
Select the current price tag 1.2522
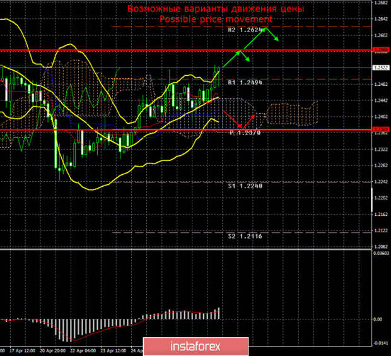click(x=381, y=68)
